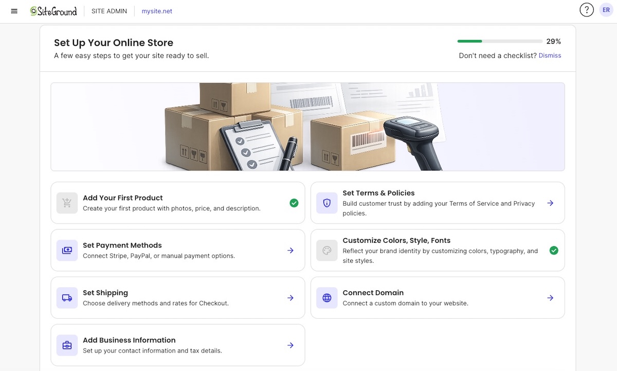Image resolution: width=617 pixels, height=371 pixels.
Task: Click the Set Shipping truck icon
Action: (x=67, y=298)
